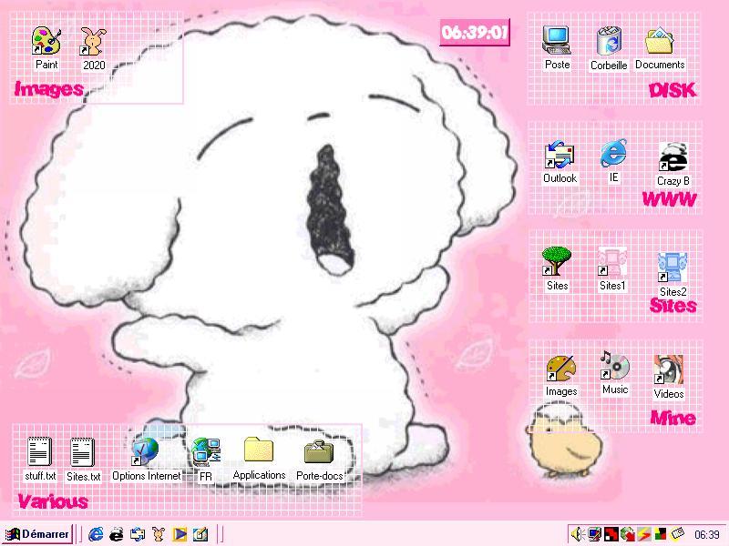Open the 2020 bunny shortcut

coord(94,41)
